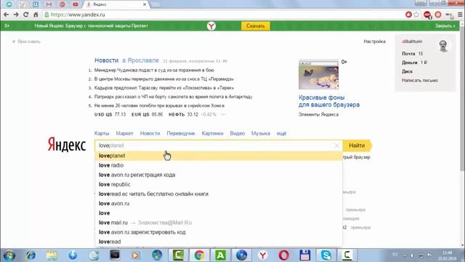Open the Деньги link
Viewport: 465px width, 262px height.
click(410, 63)
